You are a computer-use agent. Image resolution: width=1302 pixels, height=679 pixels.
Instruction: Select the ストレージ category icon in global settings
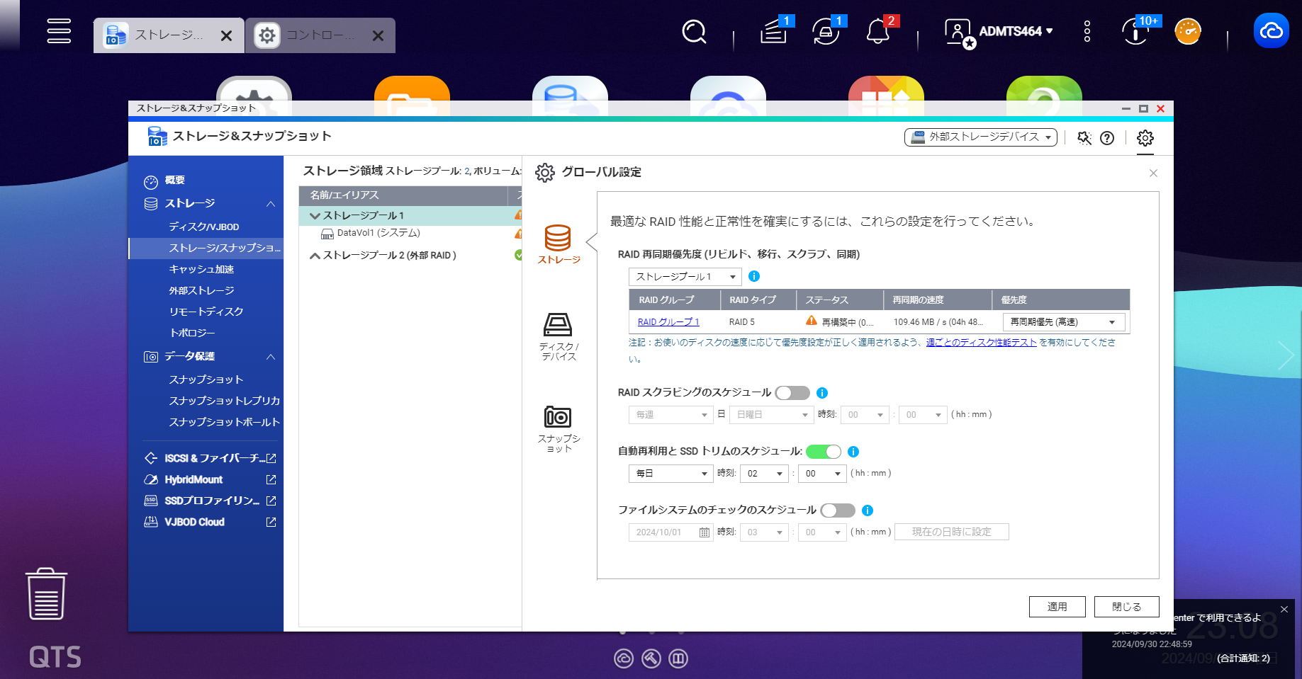pos(559,244)
